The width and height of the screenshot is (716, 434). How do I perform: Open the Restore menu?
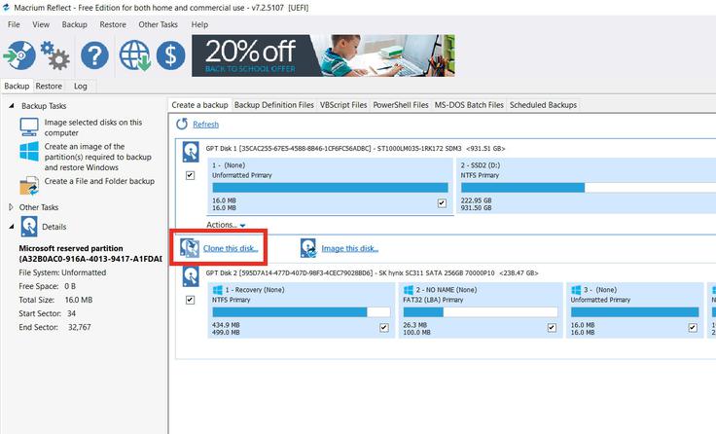coord(113,24)
